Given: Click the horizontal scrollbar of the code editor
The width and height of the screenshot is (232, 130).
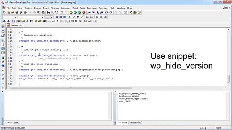Looking at the screenshot, I should point(71,87).
